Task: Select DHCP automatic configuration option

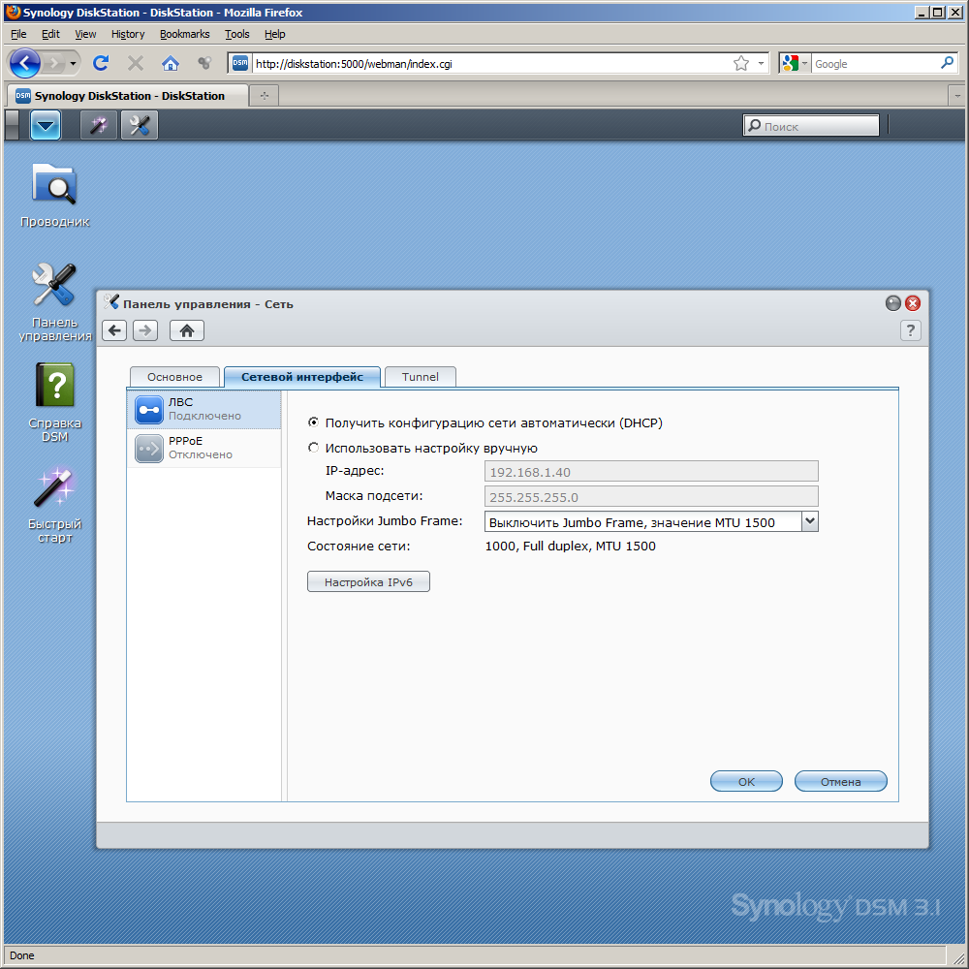Action: pyautogui.click(x=313, y=422)
